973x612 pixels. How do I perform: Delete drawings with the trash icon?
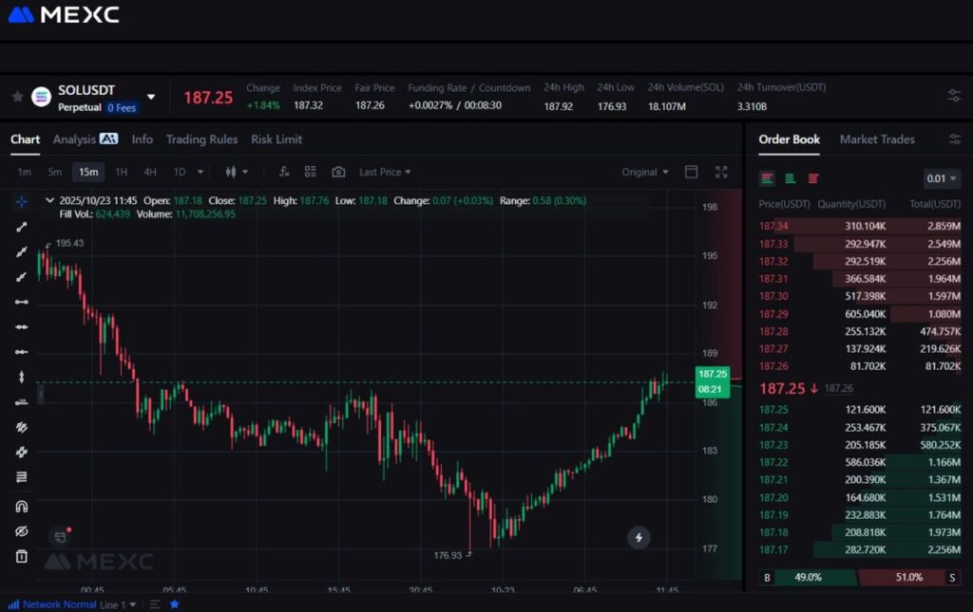[21, 556]
